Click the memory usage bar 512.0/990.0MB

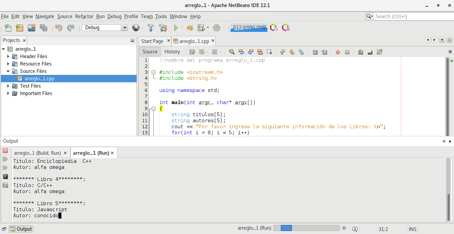pyautogui.click(x=249, y=28)
